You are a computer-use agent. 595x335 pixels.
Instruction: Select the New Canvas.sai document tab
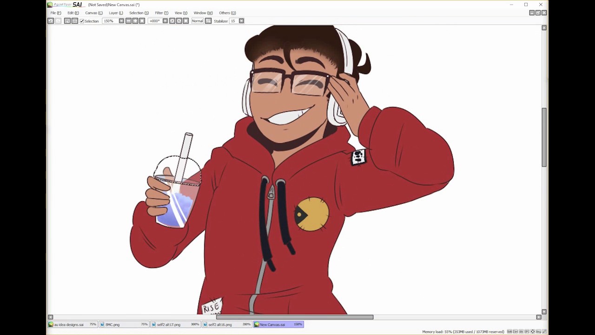278,324
